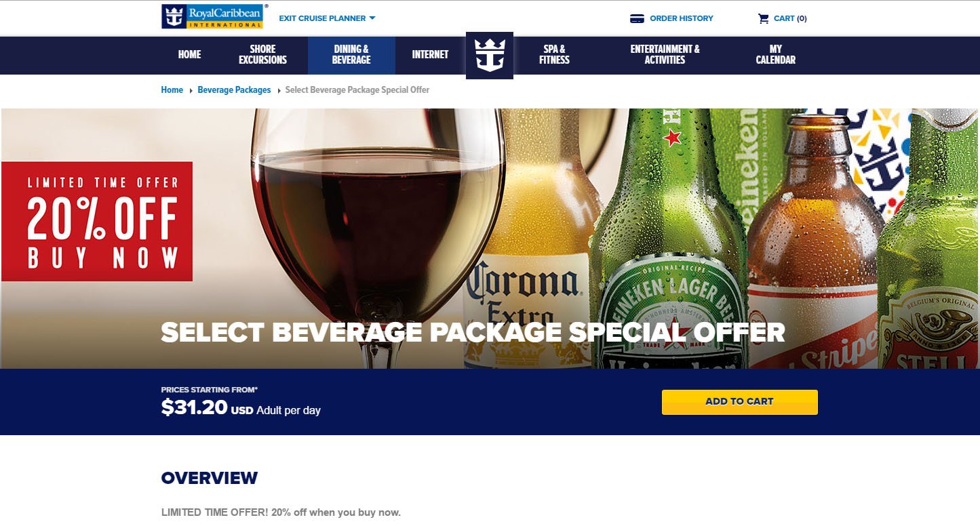Click the Beverage Packages breadcrumb link

pyautogui.click(x=234, y=90)
